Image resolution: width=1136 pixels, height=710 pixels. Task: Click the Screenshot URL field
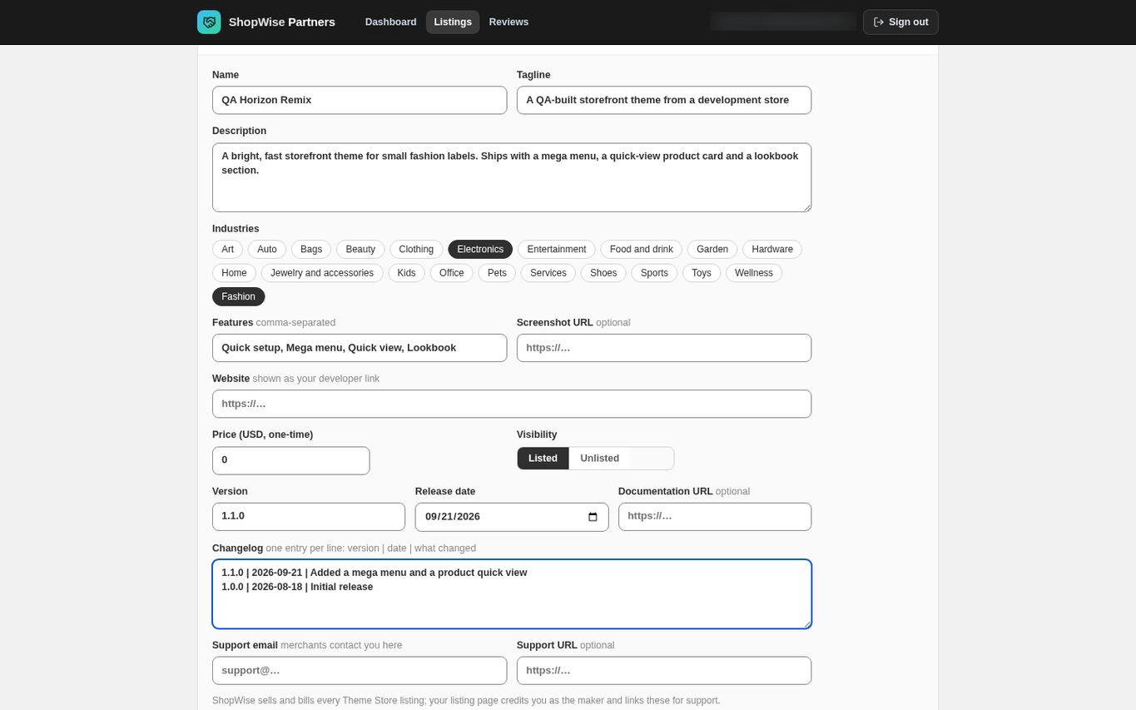(664, 348)
